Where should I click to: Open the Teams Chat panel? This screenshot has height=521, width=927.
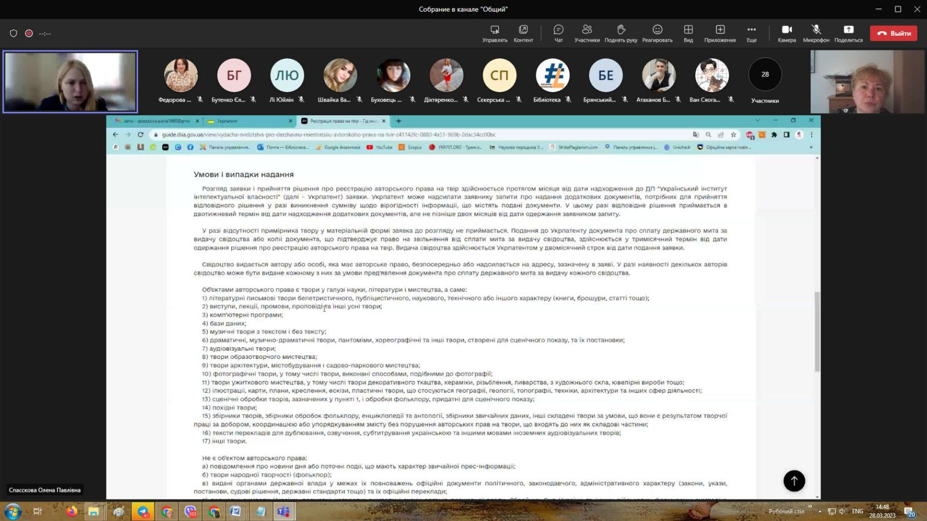point(559,33)
